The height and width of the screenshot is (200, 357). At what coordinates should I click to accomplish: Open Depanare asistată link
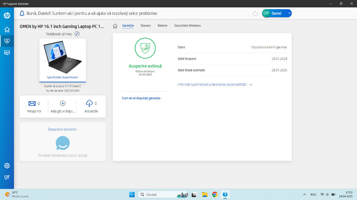coord(63,129)
